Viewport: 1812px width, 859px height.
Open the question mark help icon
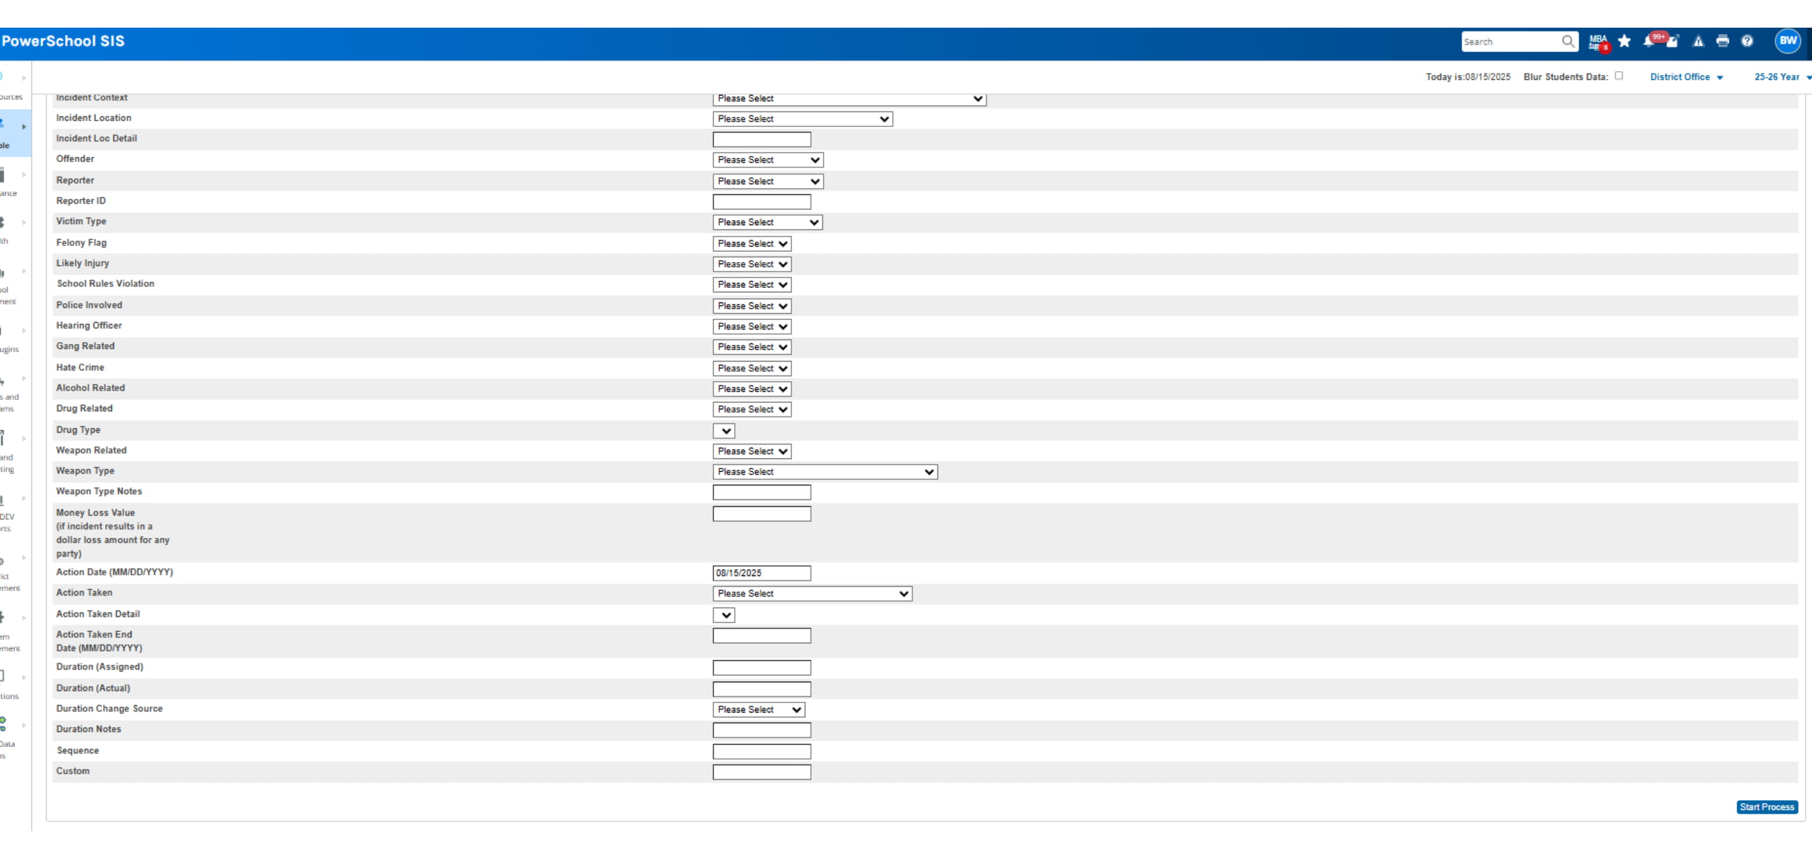(x=1747, y=42)
